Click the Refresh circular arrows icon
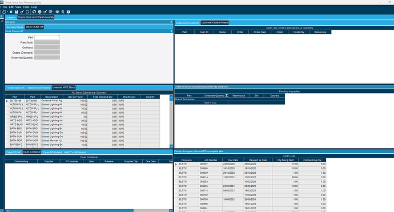Image resolution: width=394 pixels, height=212 pixels. tap(34, 12)
